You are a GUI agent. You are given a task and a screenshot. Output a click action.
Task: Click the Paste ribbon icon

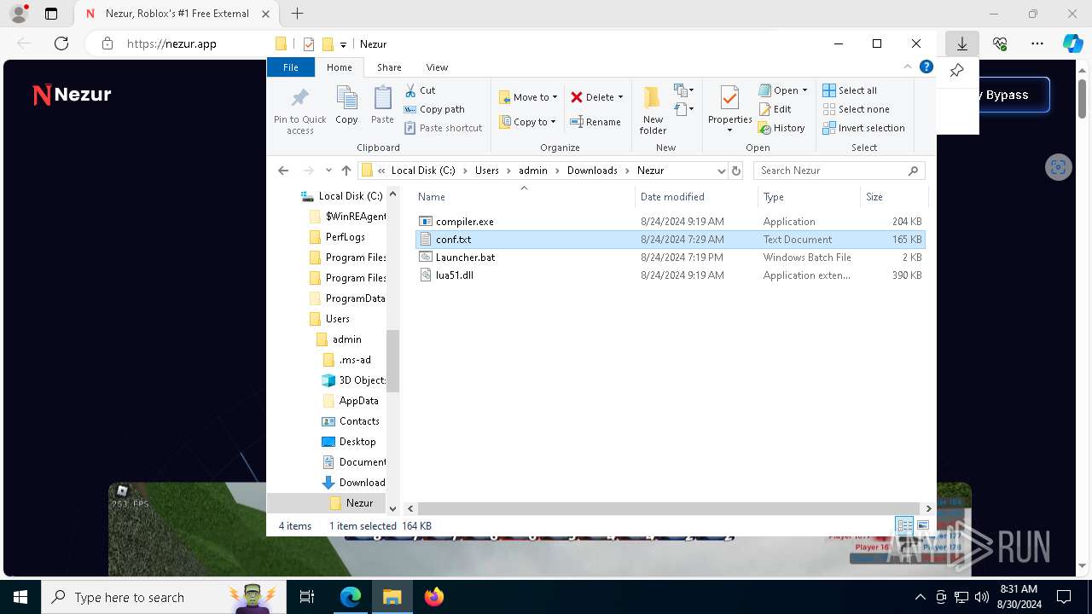tap(382, 106)
